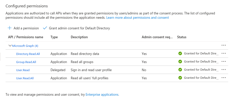Open Group.Read.All permission
This screenshot has height=100, width=232.
[26, 62]
